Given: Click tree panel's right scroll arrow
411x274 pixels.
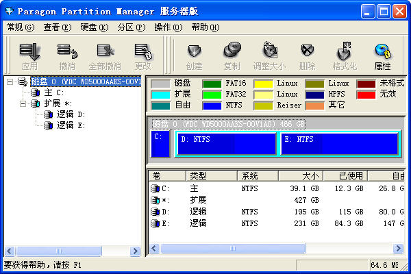Looking at the screenshot, I should click(135, 251).
